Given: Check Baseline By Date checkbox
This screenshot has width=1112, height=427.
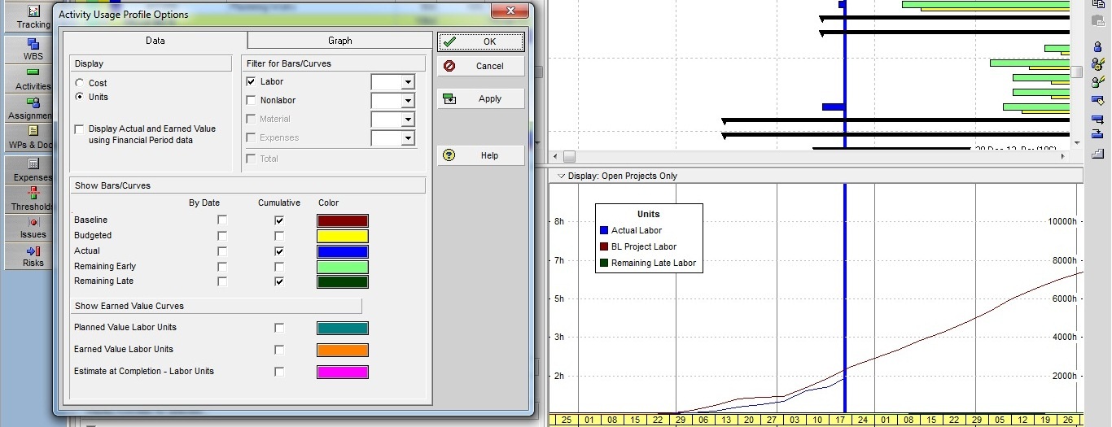Looking at the screenshot, I should click(222, 220).
